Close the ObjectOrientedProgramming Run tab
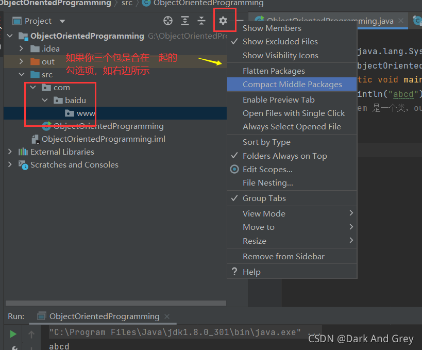The image size is (422, 350). click(x=167, y=316)
